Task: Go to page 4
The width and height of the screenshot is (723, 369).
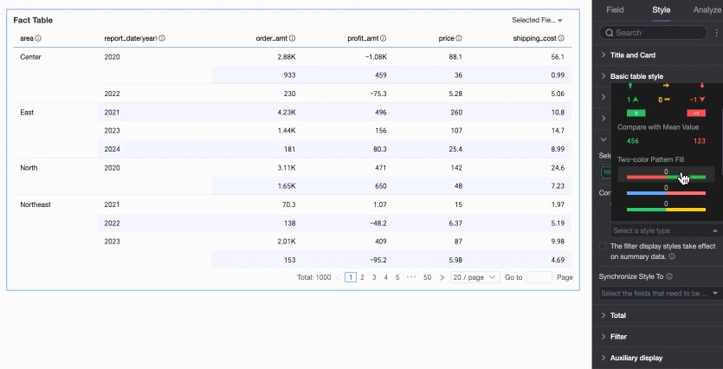Action: [x=385, y=278]
